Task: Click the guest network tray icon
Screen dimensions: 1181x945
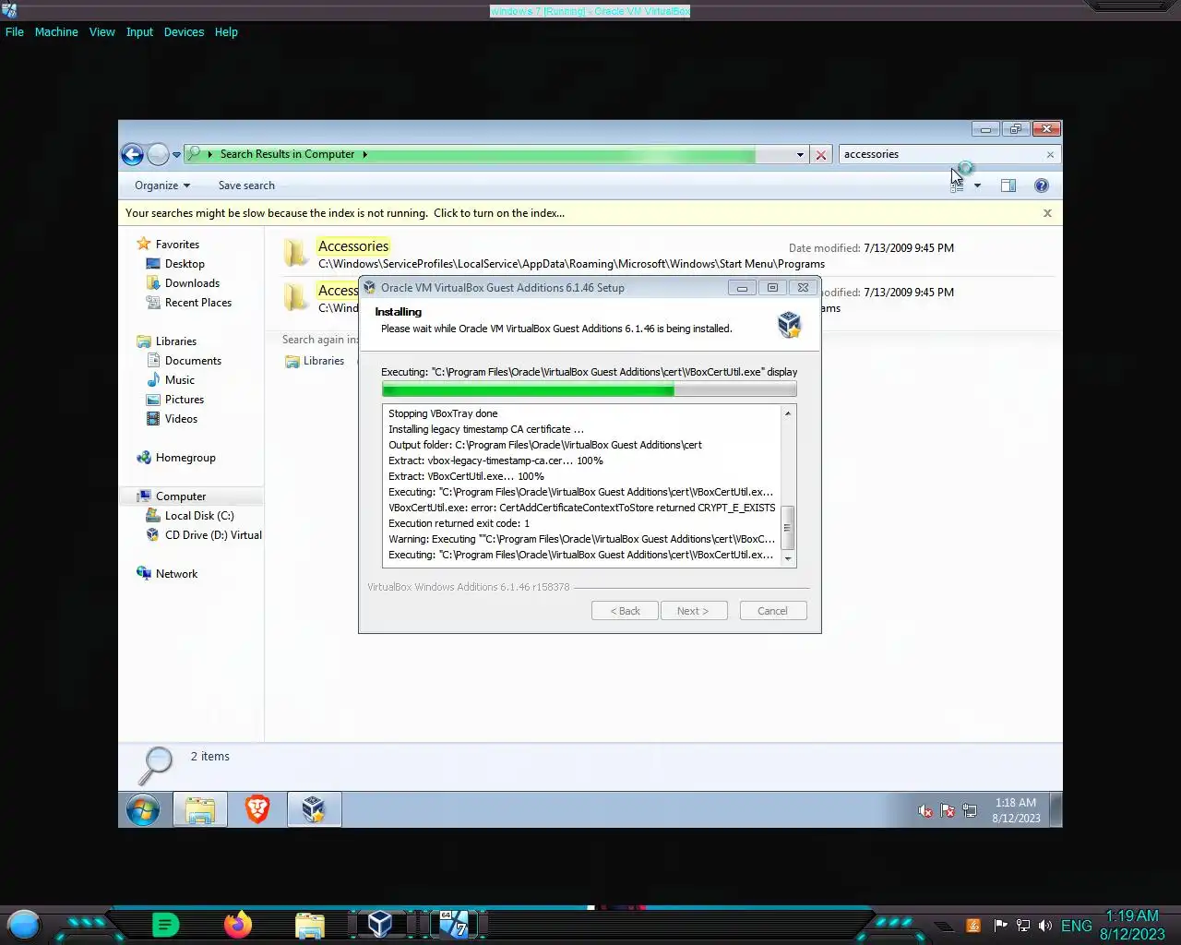Action: (x=970, y=811)
